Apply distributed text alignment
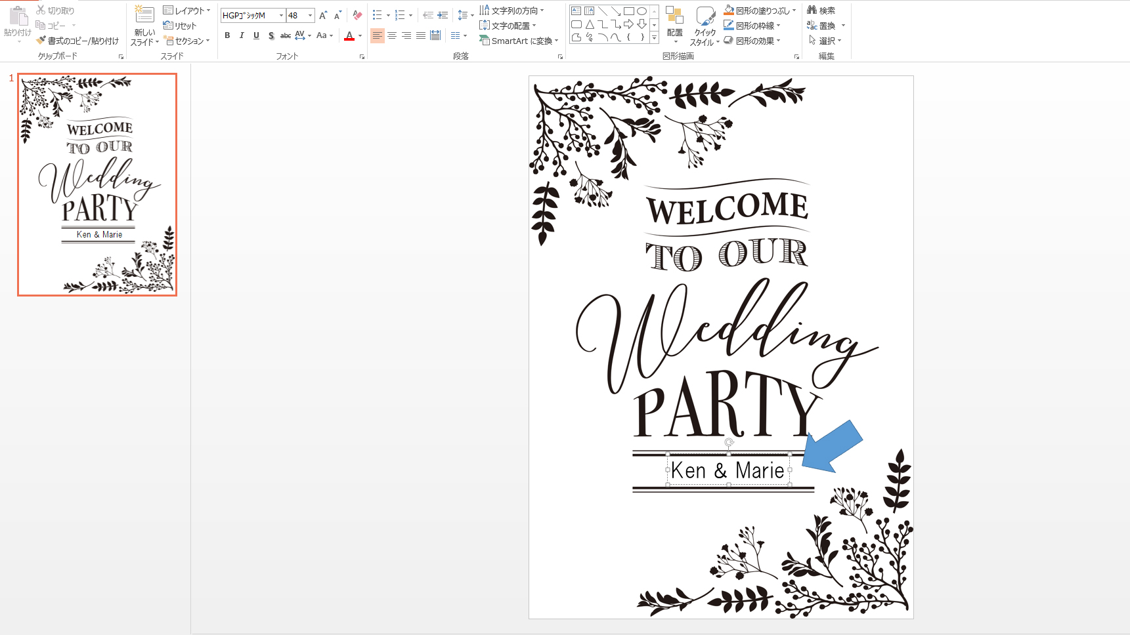The image size is (1130, 635). [x=435, y=35]
